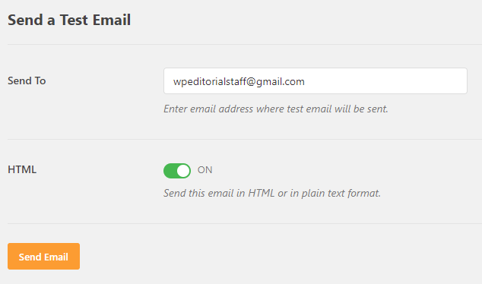Image resolution: width=482 pixels, height=284 pixels.
Task: Place cursor in blank area of Send To box
Action: 384,81
